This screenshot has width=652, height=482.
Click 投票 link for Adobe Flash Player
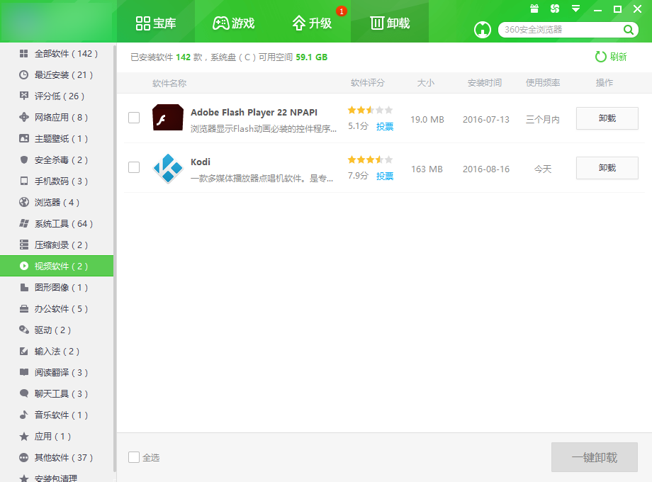[385, 126]
